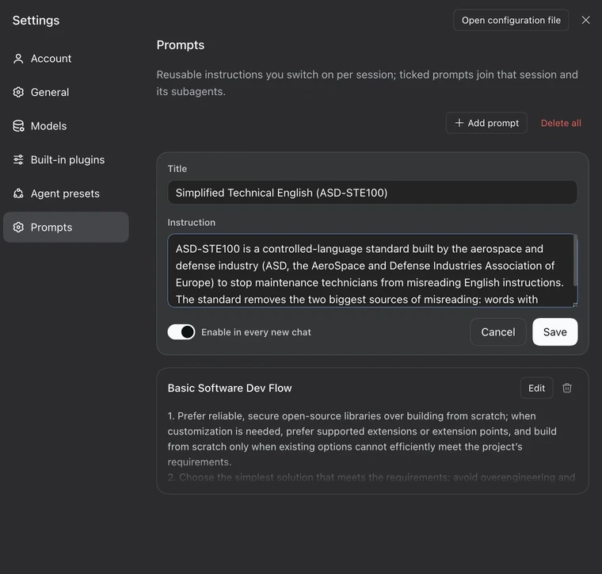Click the Title input field
The height and width of the screenshot is (574, 602).
[x=372, y=193]
